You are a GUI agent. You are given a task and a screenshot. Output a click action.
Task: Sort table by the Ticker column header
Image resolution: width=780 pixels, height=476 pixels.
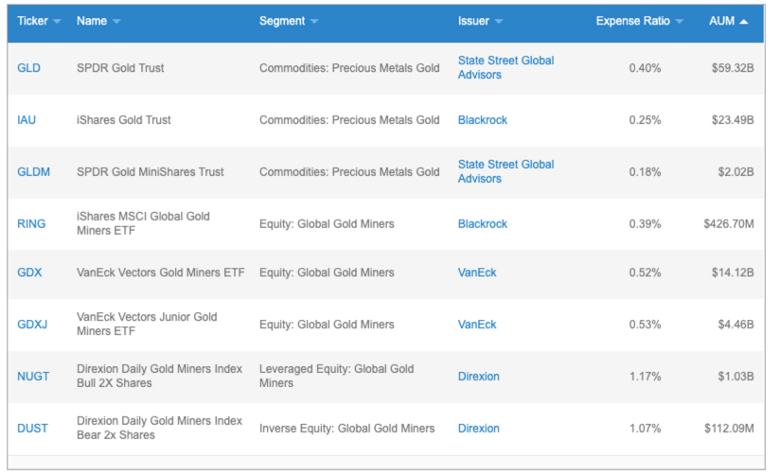tap(38, 21)
